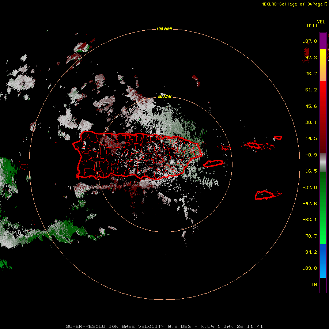Click the -78.7 velocity scale value
Image resolution: width=329 pixels, height=329 pixels.
(x=310, y=236)
